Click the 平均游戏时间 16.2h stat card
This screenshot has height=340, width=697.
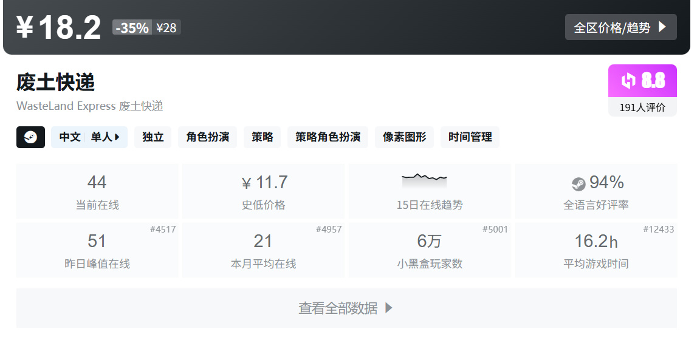596,250
